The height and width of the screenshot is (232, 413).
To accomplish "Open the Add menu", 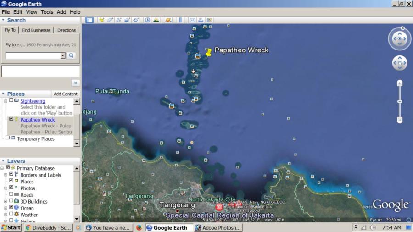I will [61, 12].
